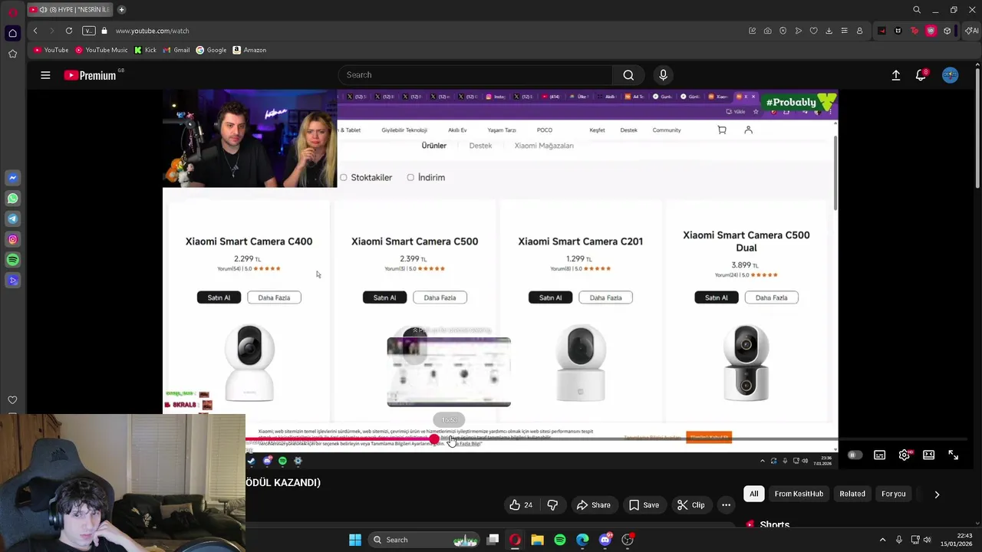Switch the player to theater mode
This screenshot has width=982, height=552.
pyautogui.click(x=929, y=455)
